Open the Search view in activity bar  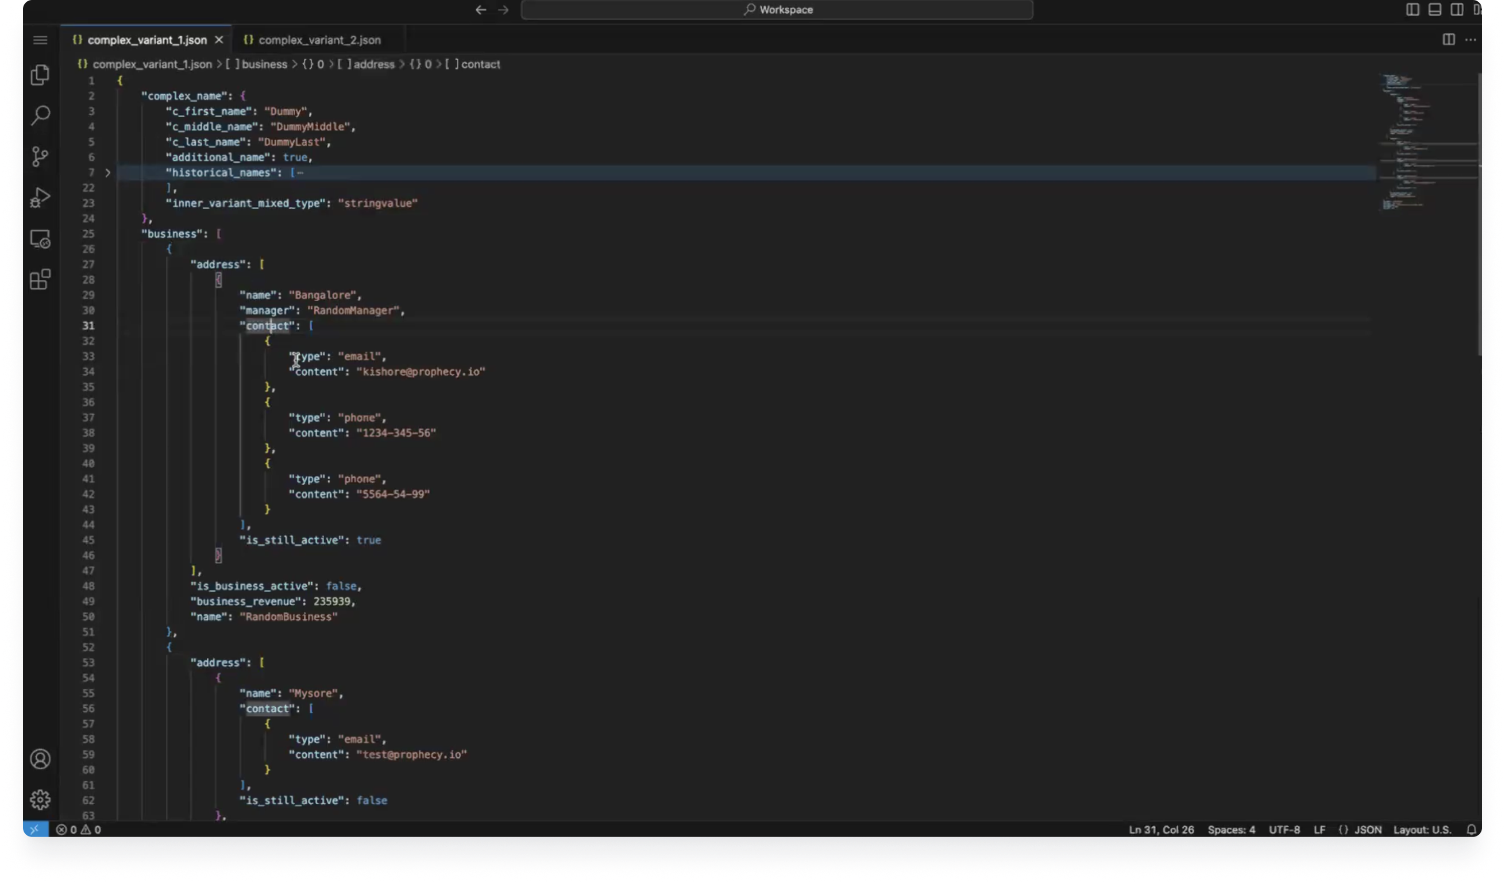(40, 115)
